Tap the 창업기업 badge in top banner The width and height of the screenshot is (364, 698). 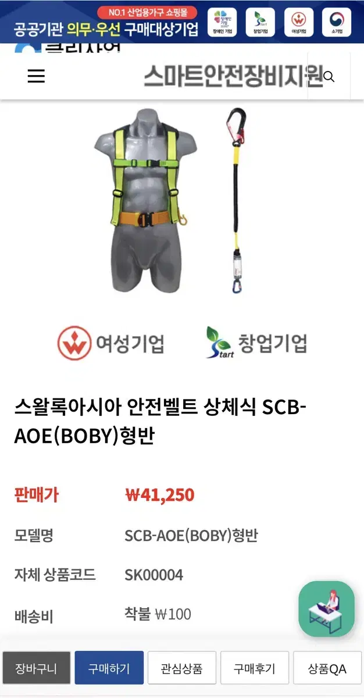tap(260, 22)
